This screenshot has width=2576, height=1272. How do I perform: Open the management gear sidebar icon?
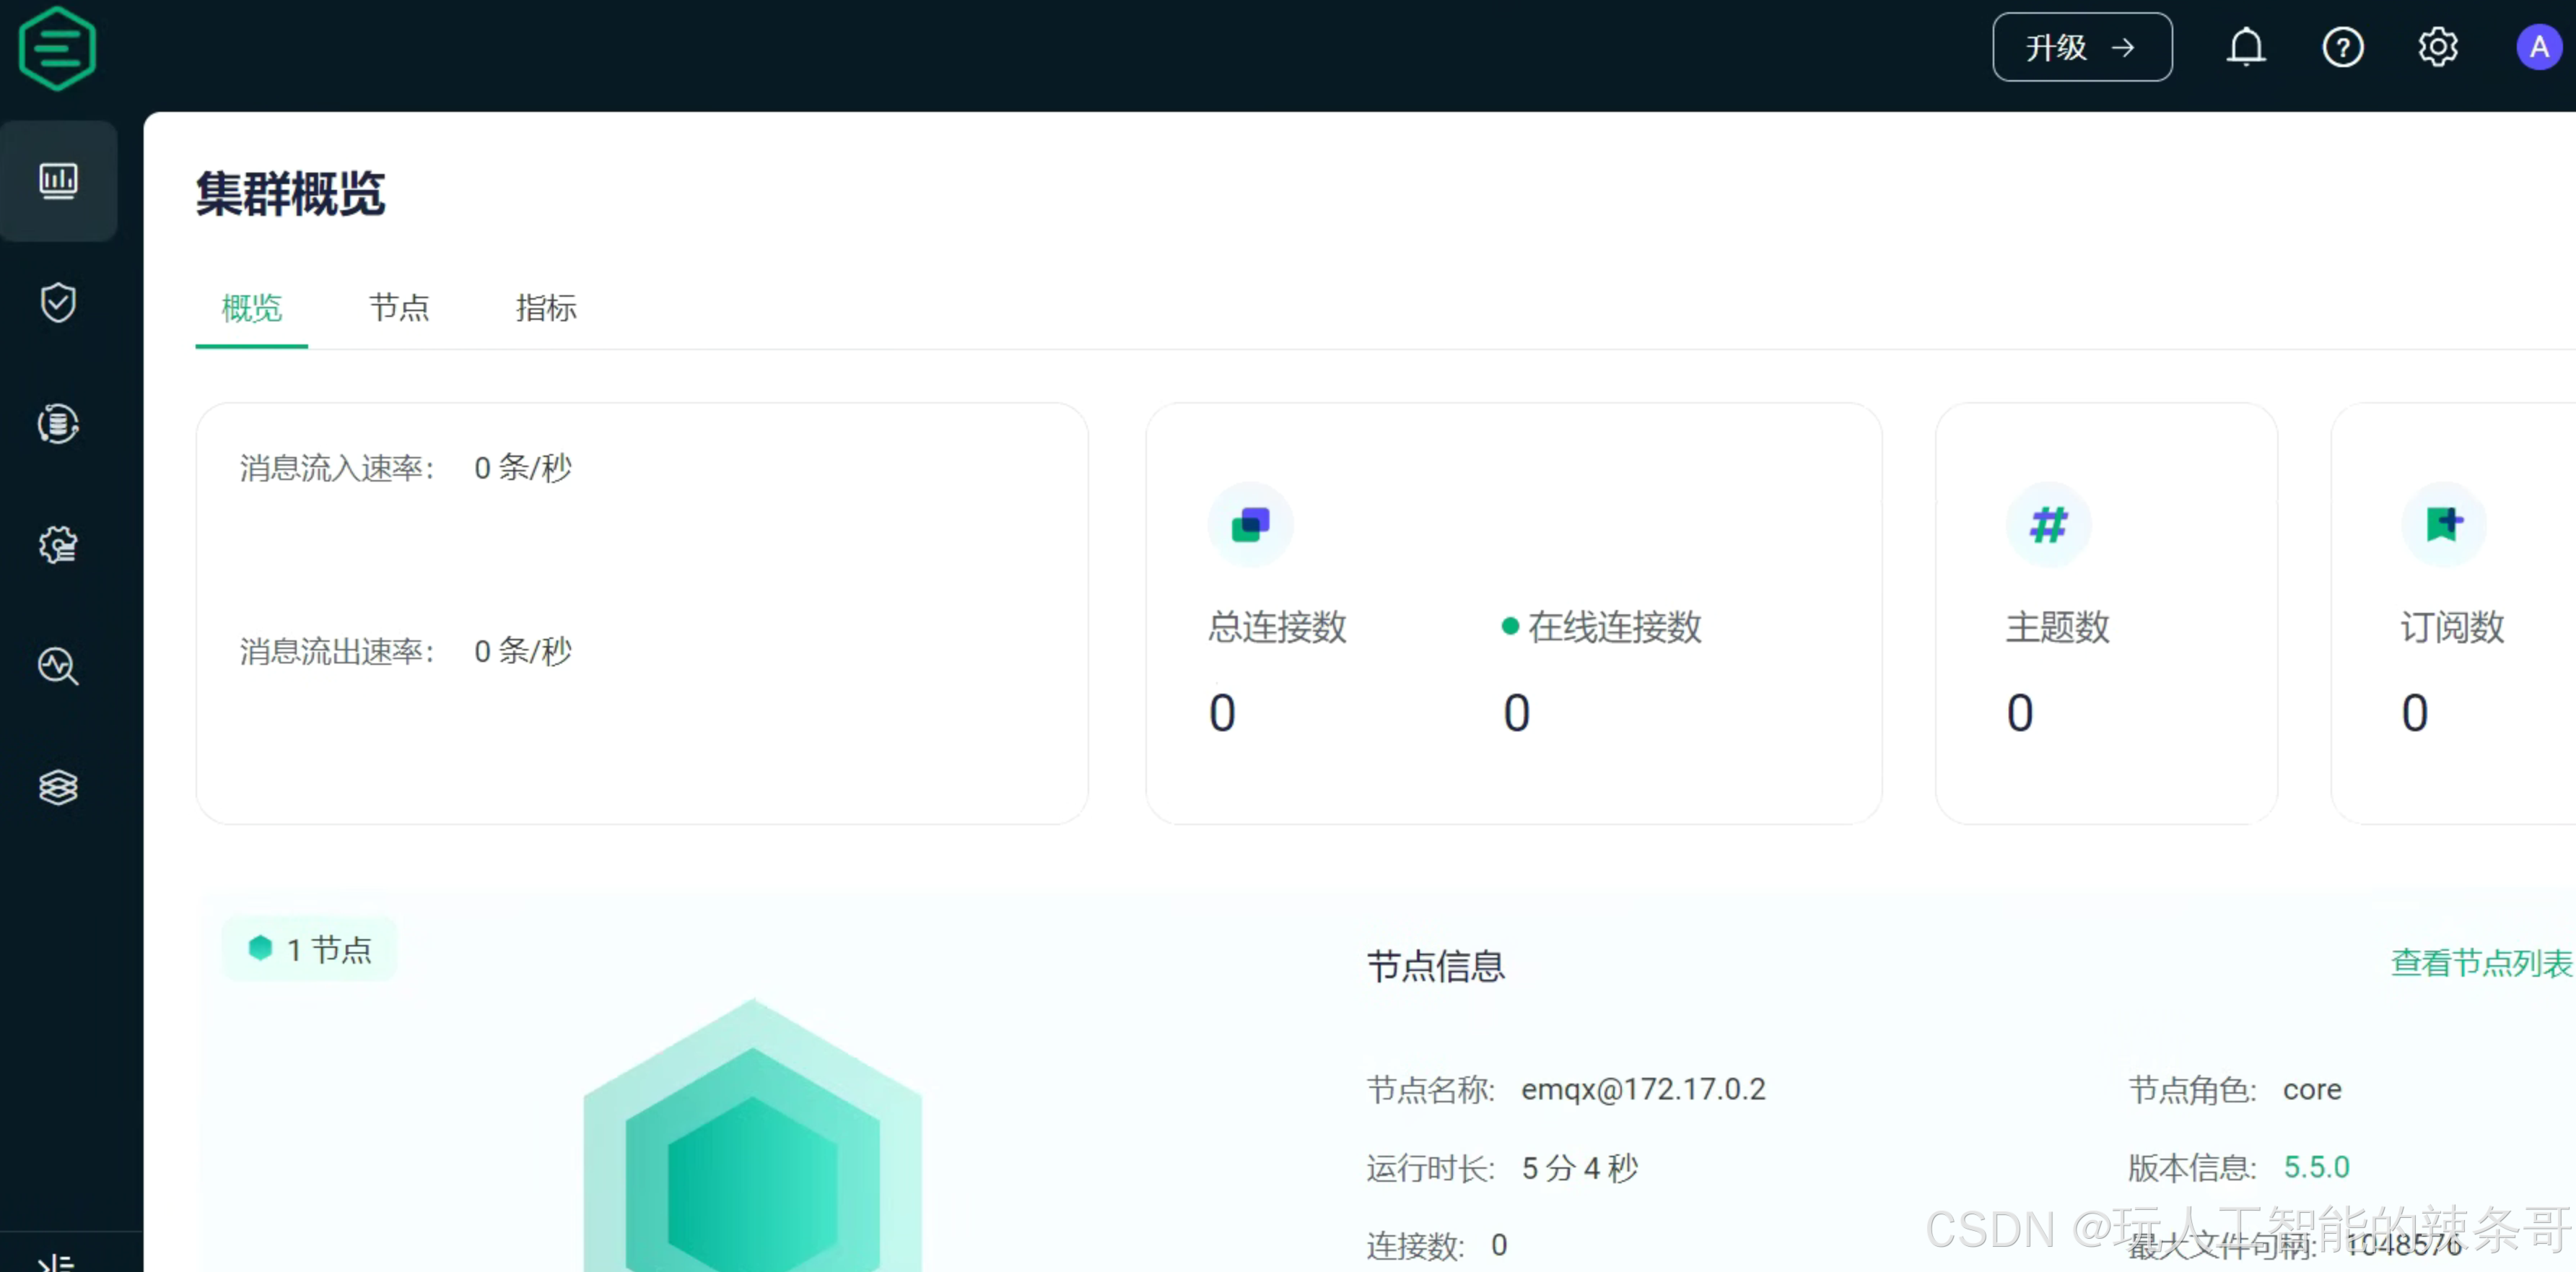[58, 545]
